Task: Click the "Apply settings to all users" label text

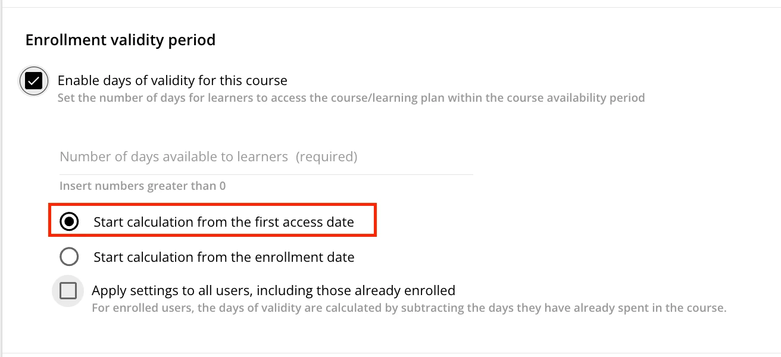Action: (273, 291)
